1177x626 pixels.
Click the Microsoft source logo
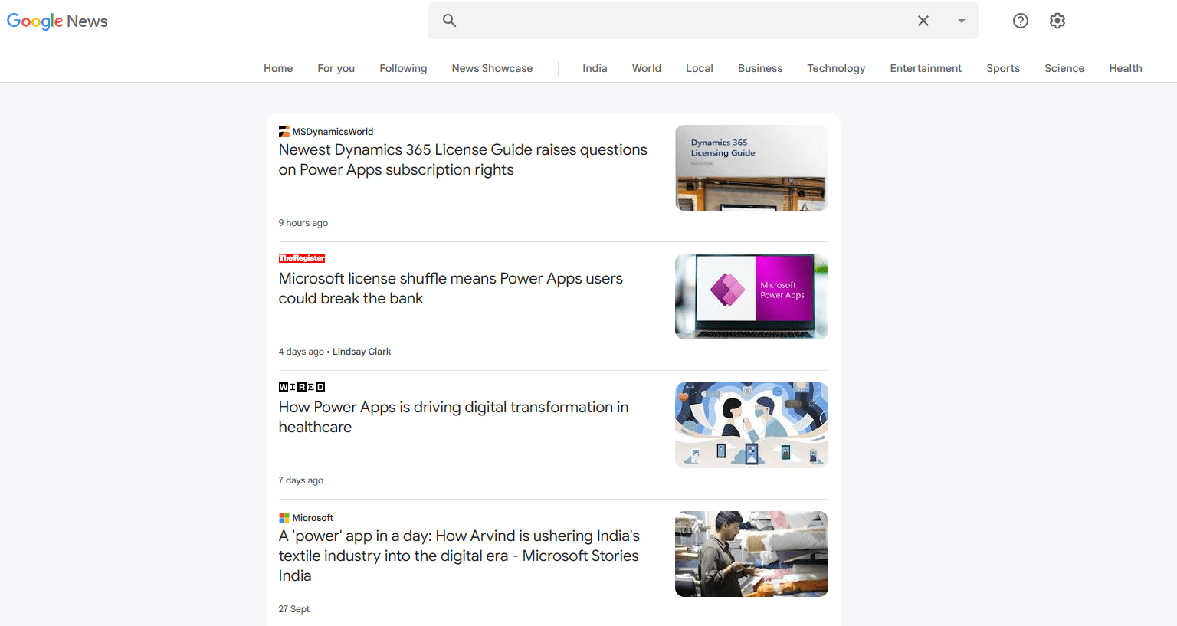284,517
